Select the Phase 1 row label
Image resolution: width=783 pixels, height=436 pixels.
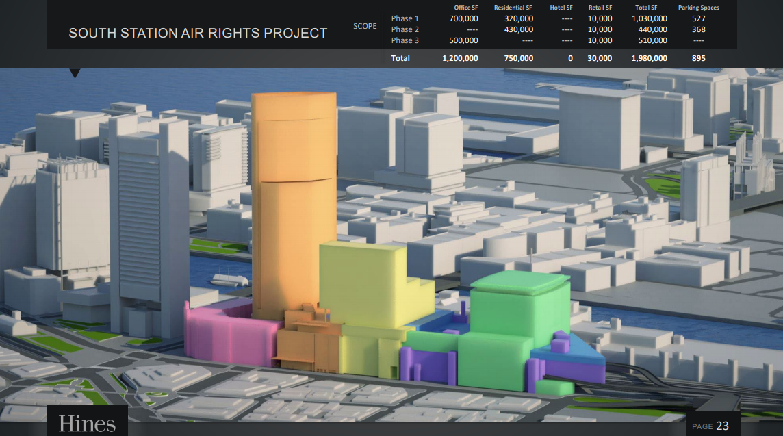(x=405, y=18)
